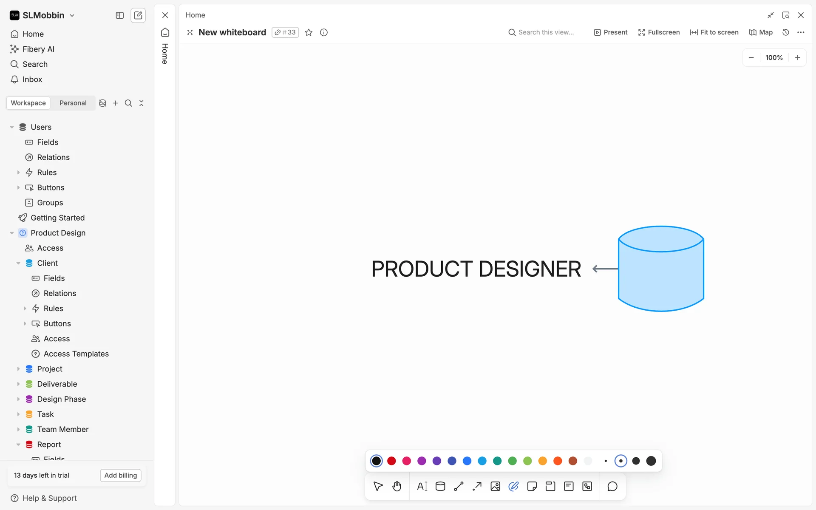This screenshot has height=510, width=816.
Task: Star the New whiteboard as favorite
Action: click(x=309, y=32)
